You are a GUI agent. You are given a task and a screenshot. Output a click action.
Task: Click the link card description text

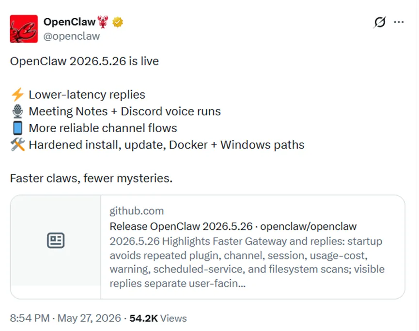(x=247, y=262)
